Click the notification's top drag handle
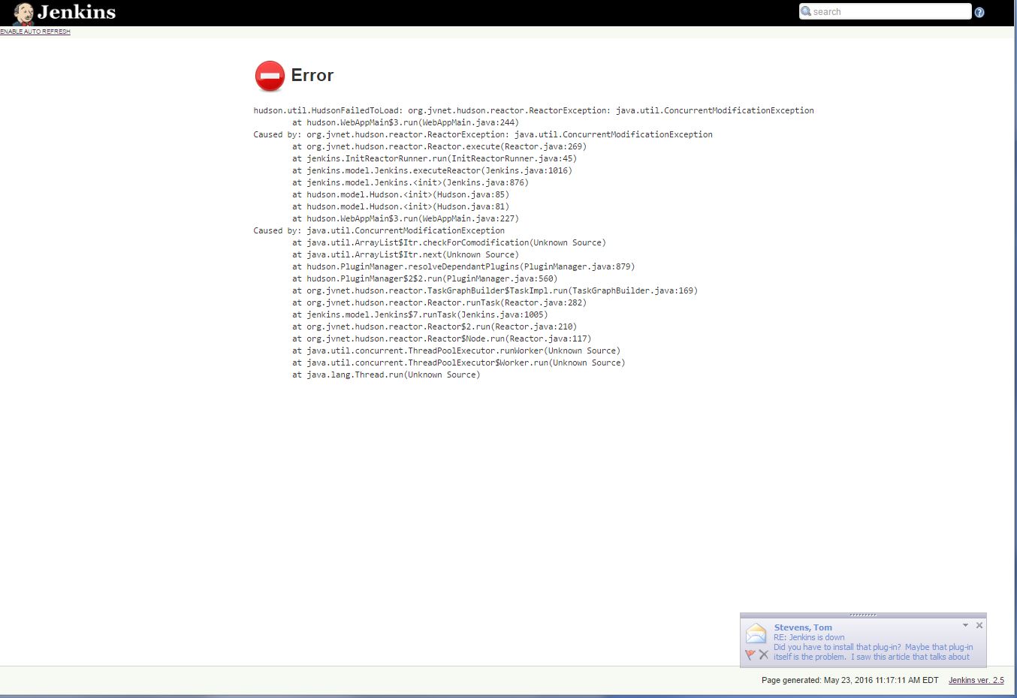Viewport: 1017px width, 698px height. coord(863,615)
